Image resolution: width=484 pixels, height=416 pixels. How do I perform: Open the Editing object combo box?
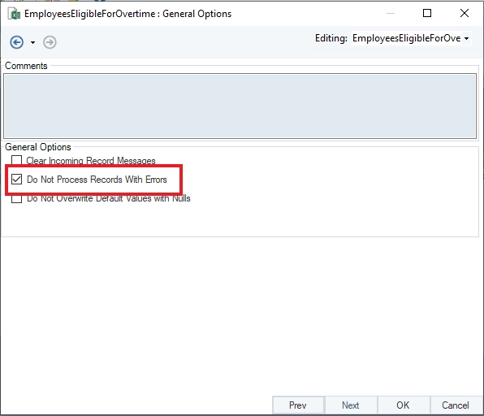tap(411, 38)
